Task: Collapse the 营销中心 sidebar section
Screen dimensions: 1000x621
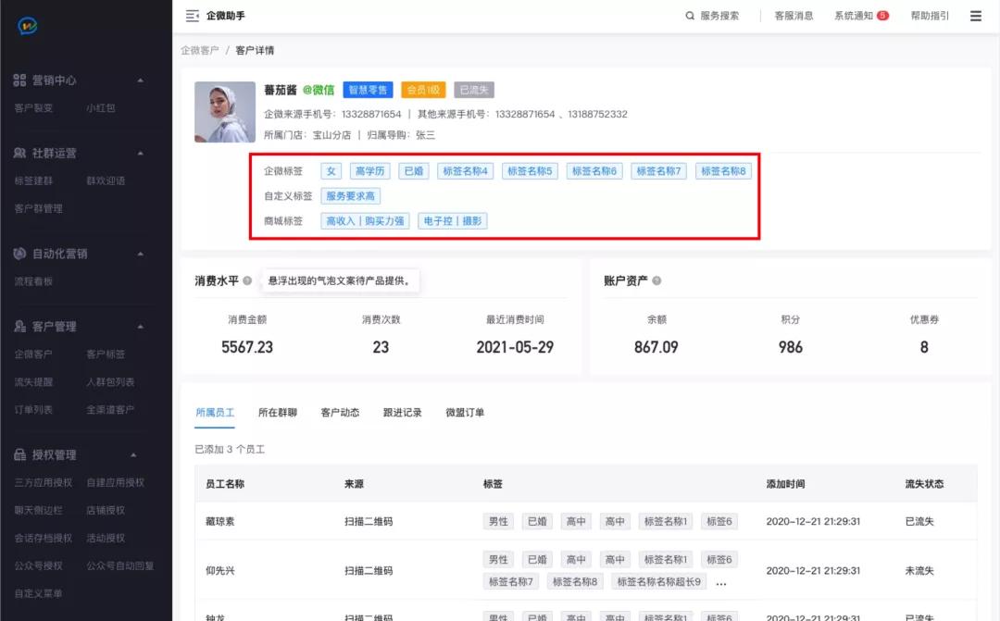Action: (141, 81)
